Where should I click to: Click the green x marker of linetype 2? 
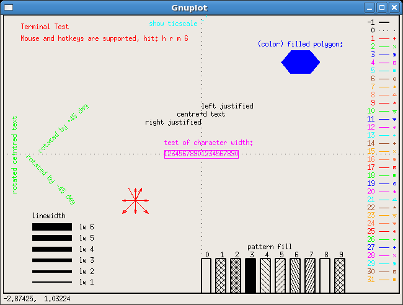point(394,46)
